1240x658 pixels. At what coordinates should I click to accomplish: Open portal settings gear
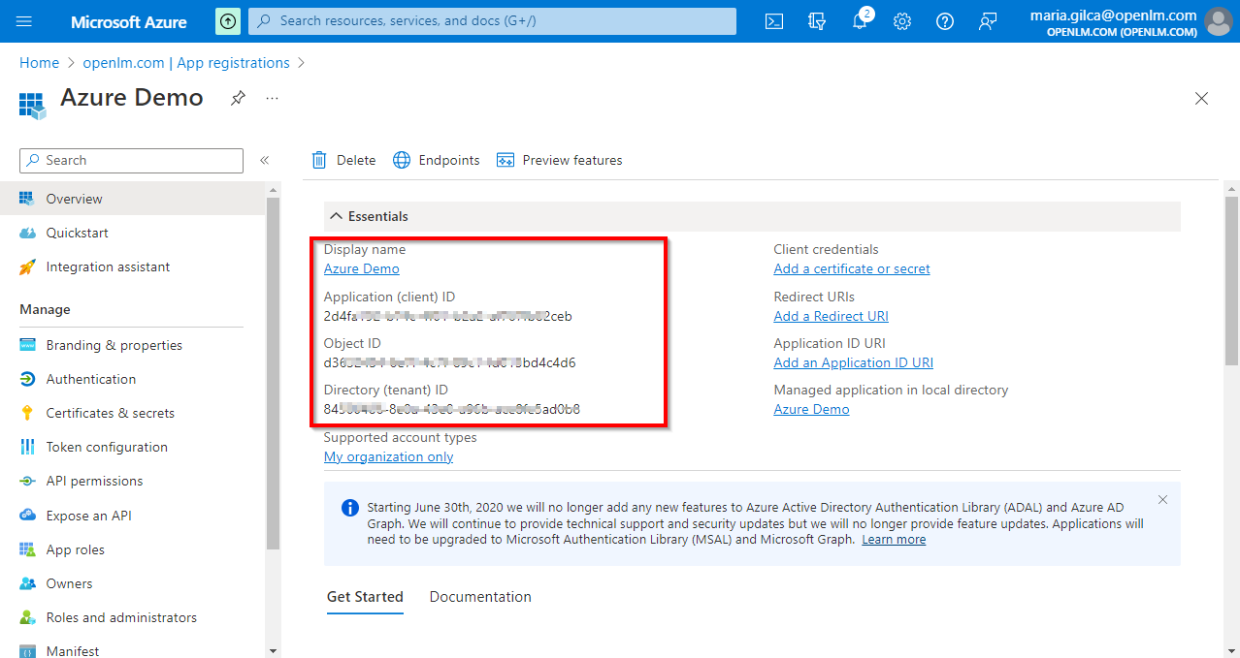point(902,21)
